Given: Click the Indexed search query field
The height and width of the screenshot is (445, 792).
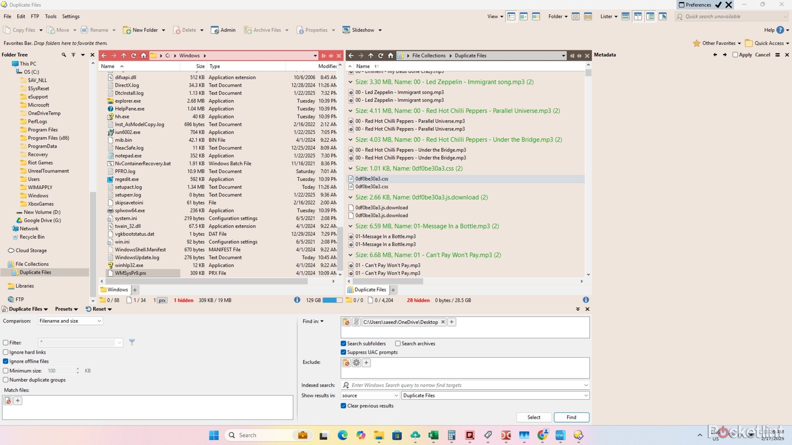Looking at the screenshot, I should [x=465, y=385].
